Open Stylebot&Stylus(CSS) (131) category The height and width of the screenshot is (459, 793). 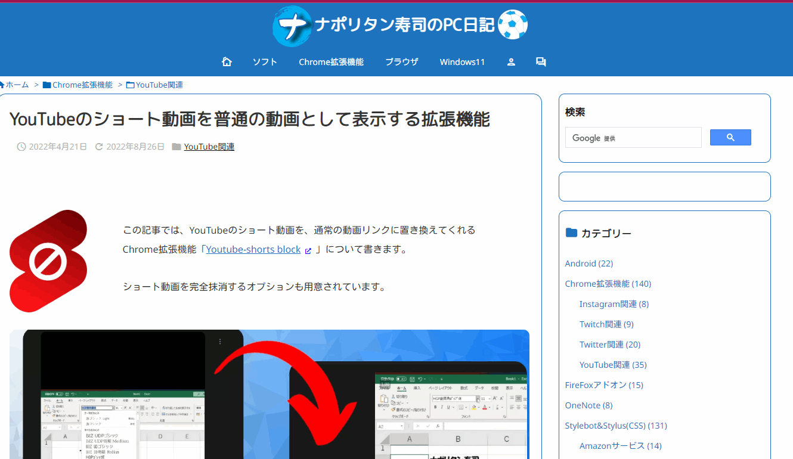(x=615, y=426)
